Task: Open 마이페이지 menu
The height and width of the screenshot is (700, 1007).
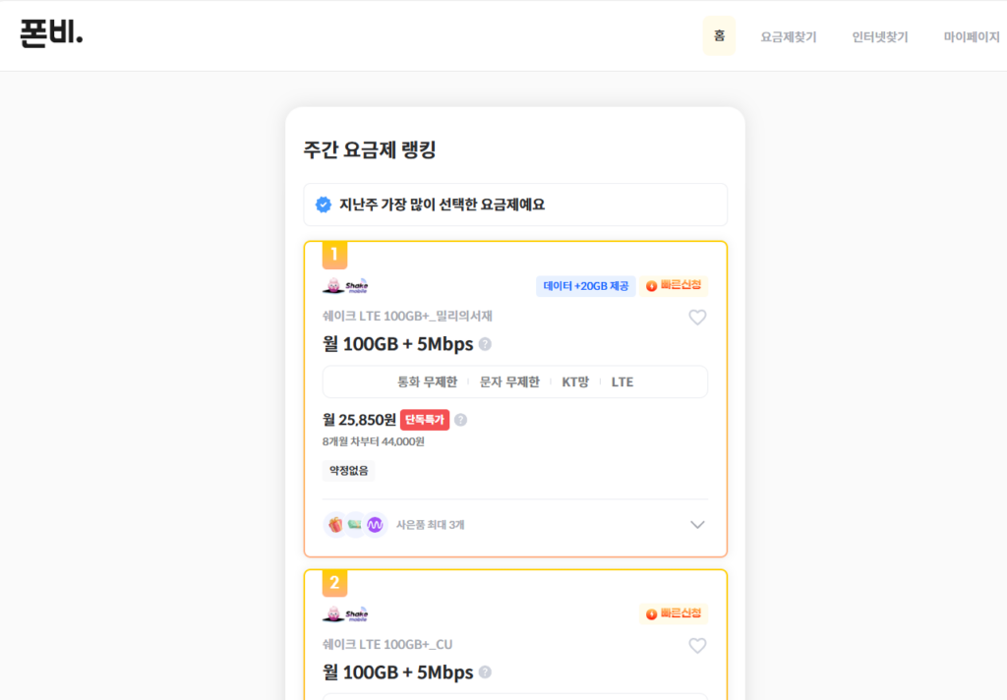Action: (x=972, y=37)
